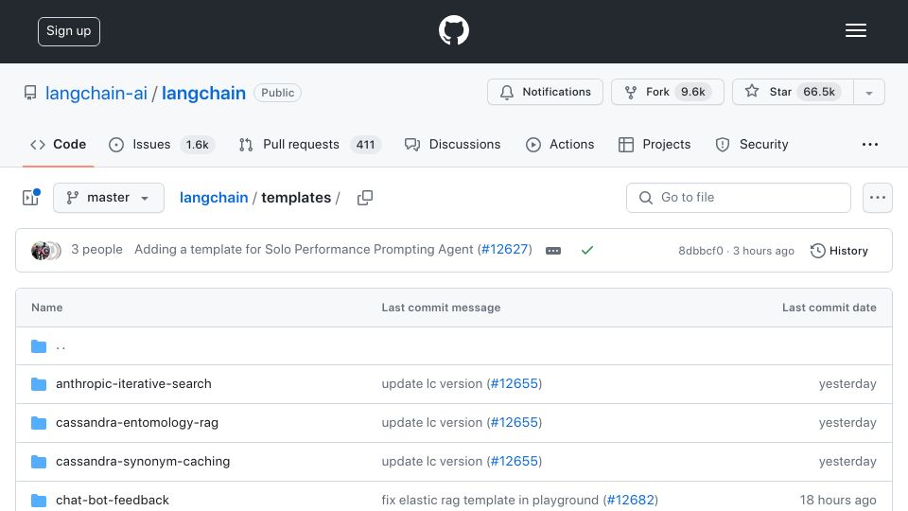Click the 66.5k star count
The height and width of the screenshot is (511, 908).
pyautogui.click(x=819, y=92)
